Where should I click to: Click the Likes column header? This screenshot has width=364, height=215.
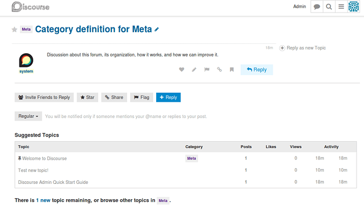(271, 146)
